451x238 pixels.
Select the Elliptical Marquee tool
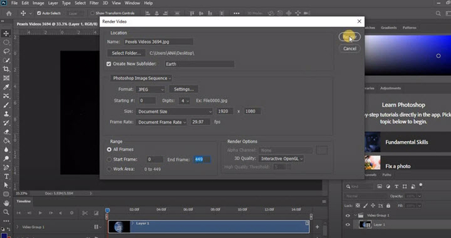point(6,42)
